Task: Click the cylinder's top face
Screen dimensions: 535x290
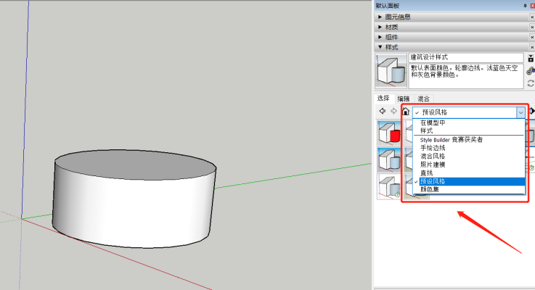Action: click(x=135, y=165)
